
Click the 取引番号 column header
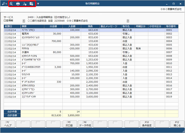coord(172,26)
